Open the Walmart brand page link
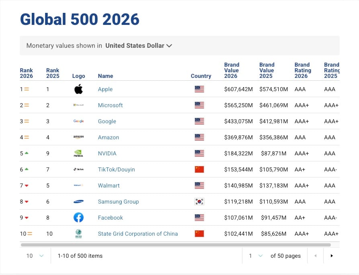359x275 pixels. click(x=109, y=185)
